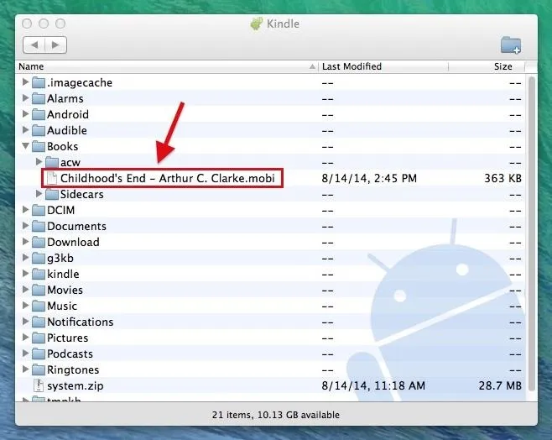Select the Music folder icon
The image size is (552, 440).
39,306
